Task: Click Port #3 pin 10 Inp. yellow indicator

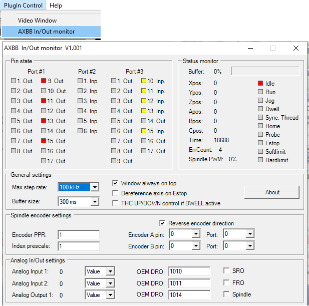Action: 143,81
